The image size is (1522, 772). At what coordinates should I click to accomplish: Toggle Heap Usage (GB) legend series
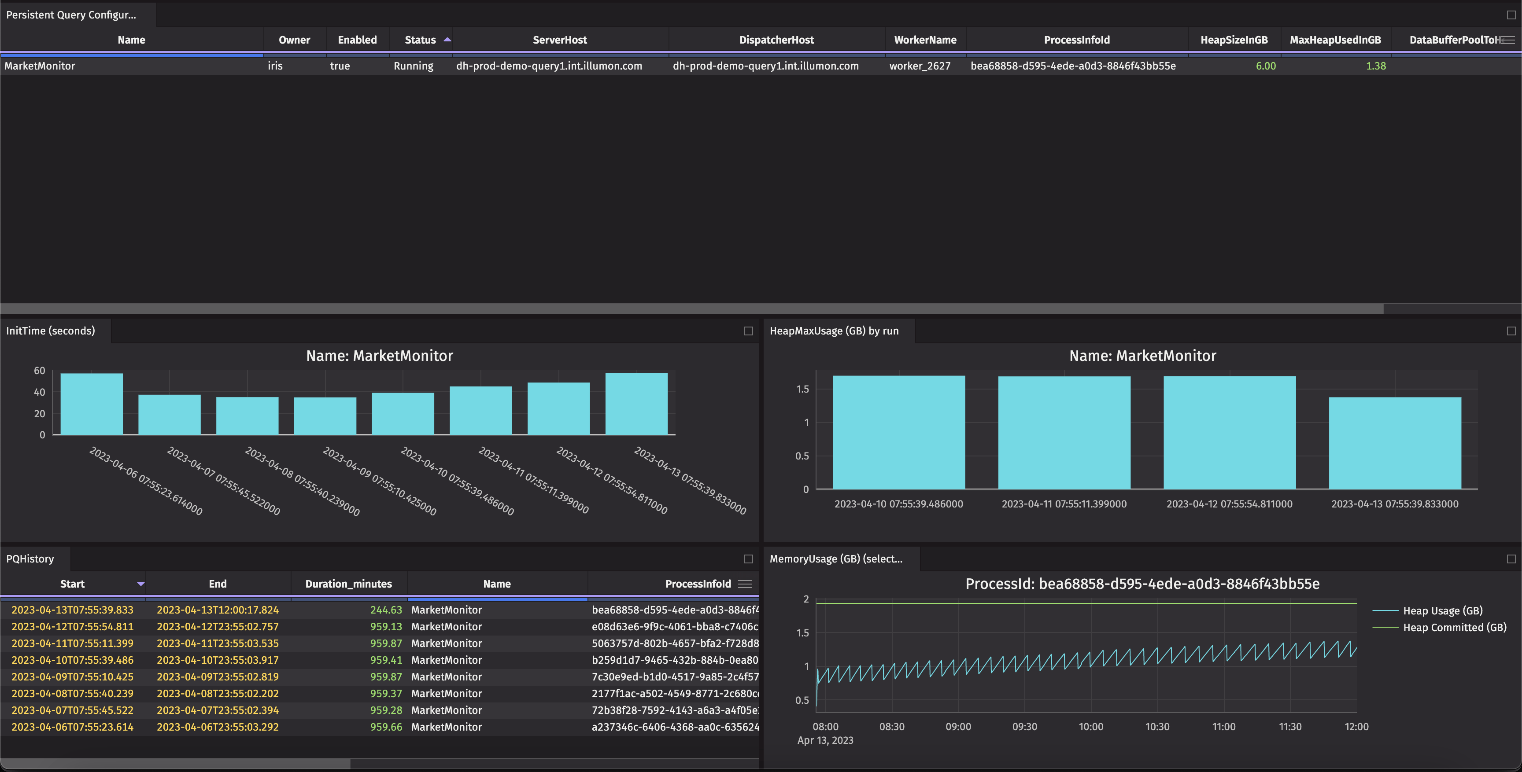tap(1442, 611)
